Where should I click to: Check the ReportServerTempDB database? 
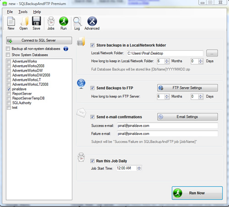pos(9,98)
